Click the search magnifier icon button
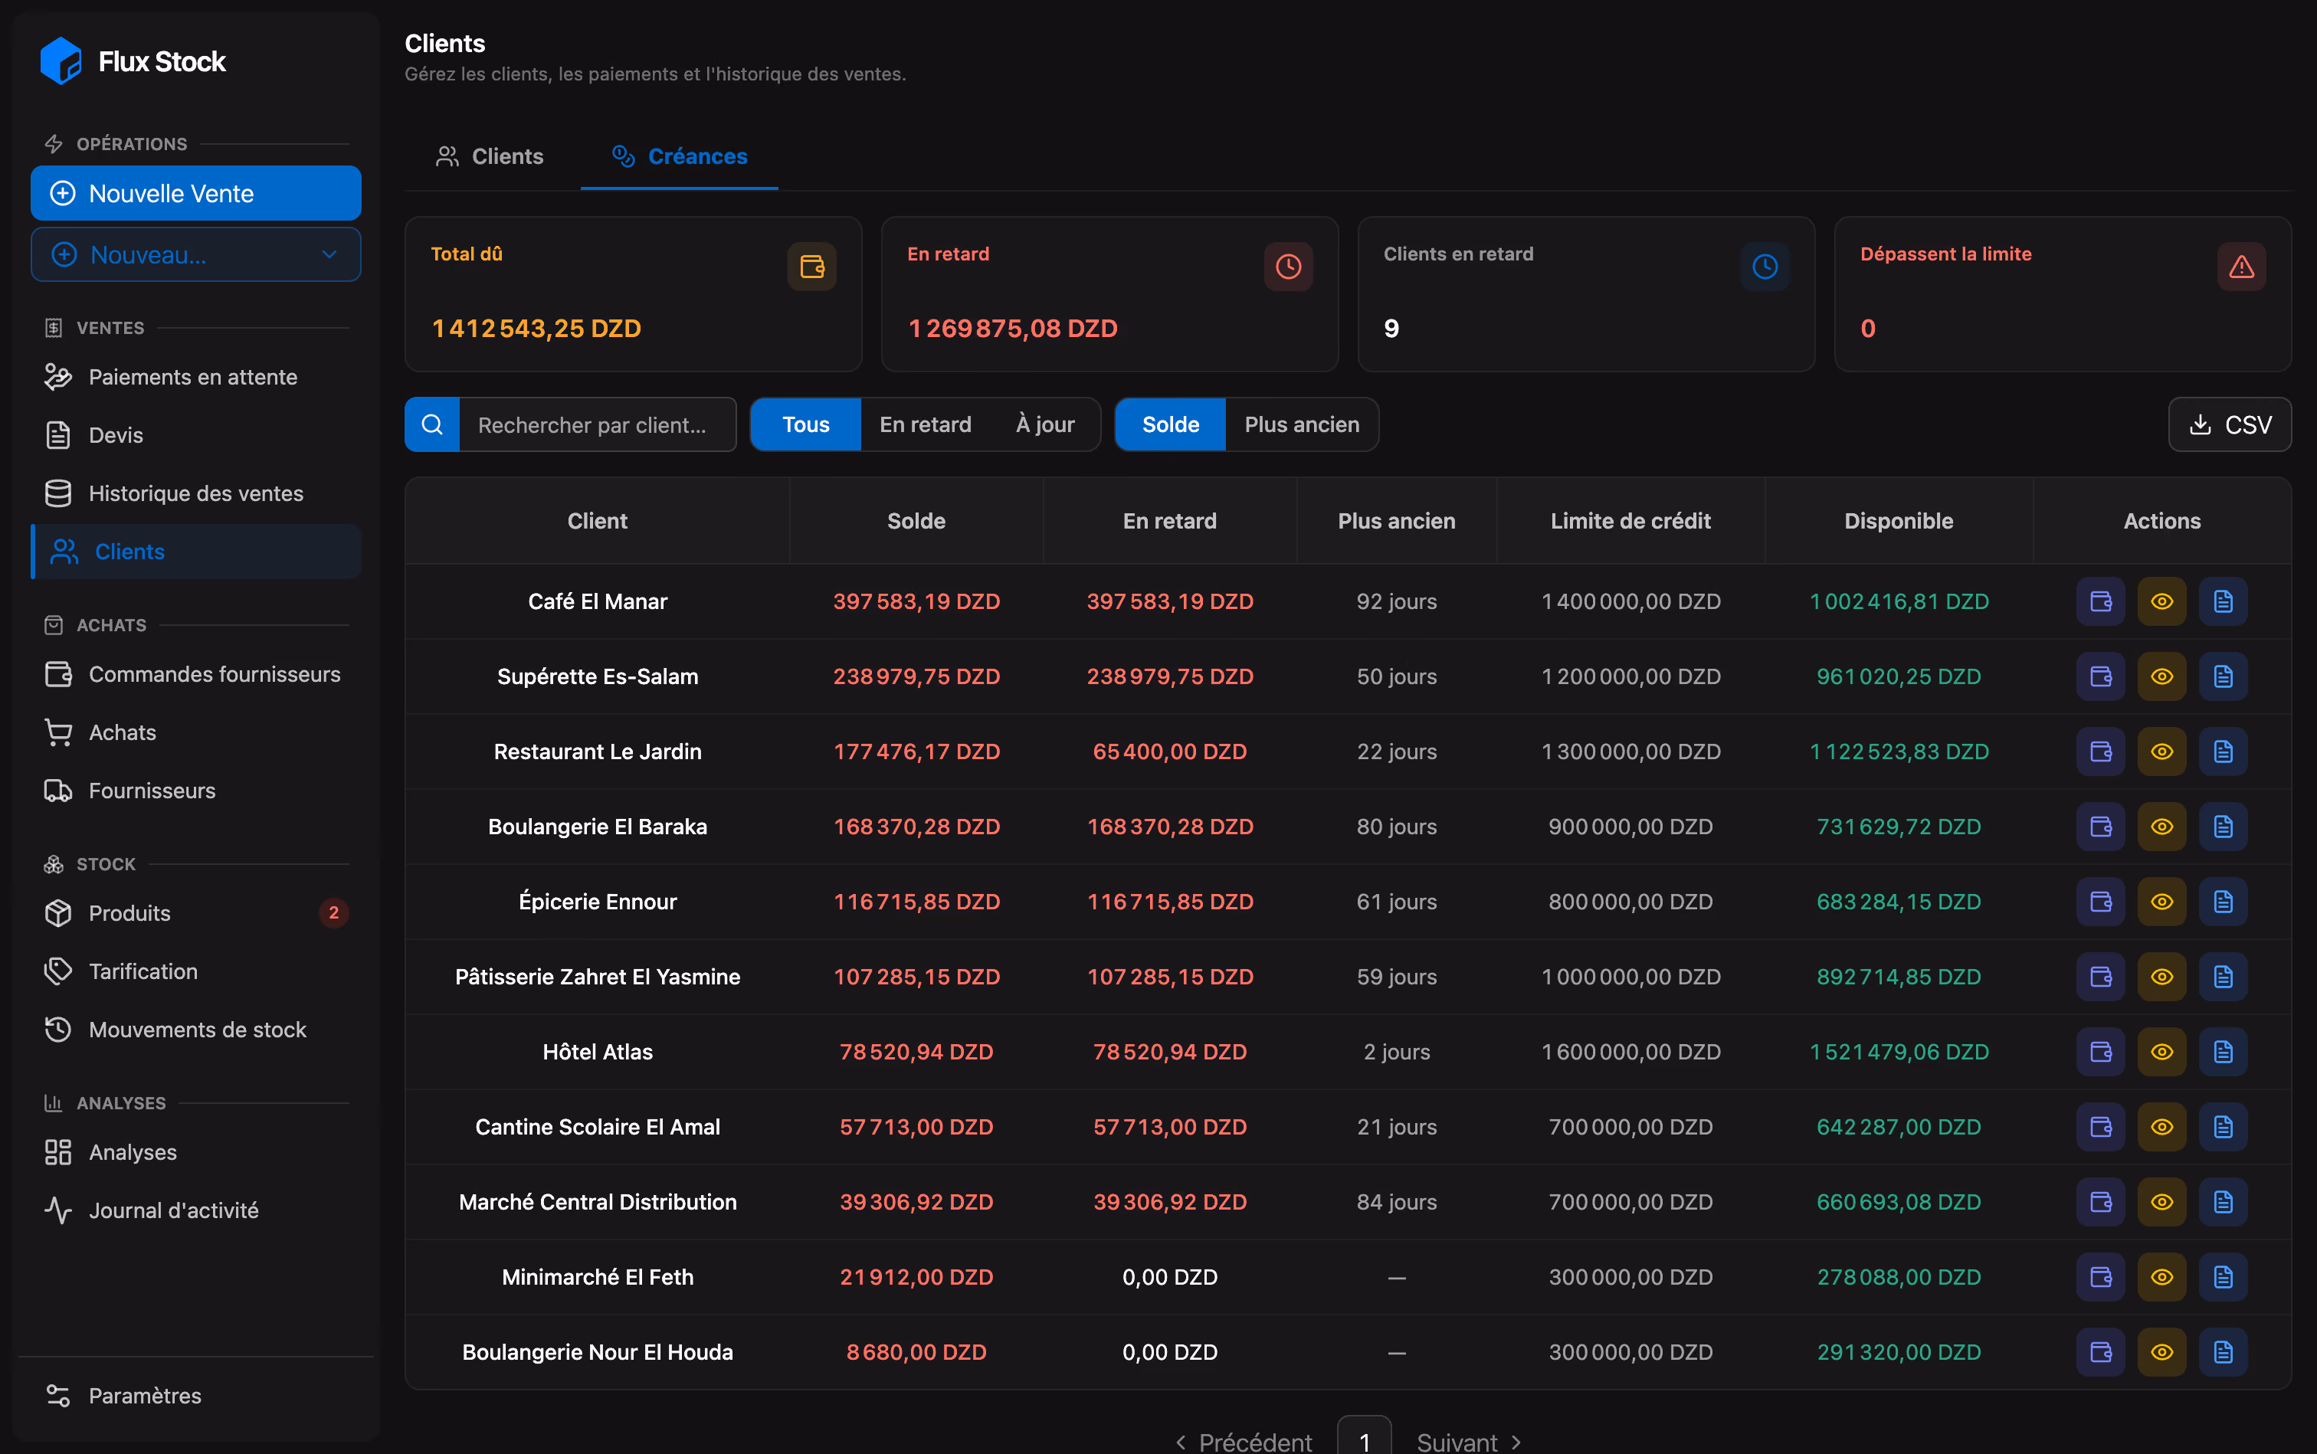The width and height of the screenshot is (2317, 1454). 432,425
